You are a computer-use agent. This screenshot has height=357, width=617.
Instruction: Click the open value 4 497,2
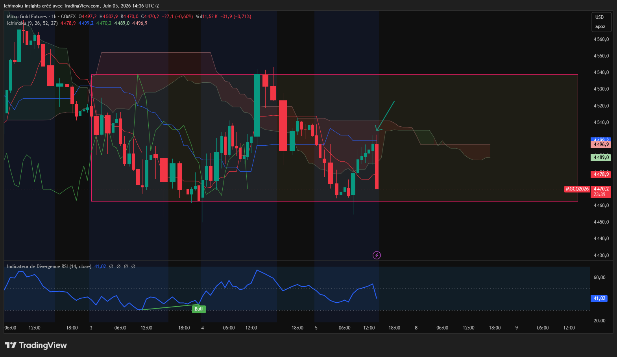pyautogui.click(x=89, y=17)
